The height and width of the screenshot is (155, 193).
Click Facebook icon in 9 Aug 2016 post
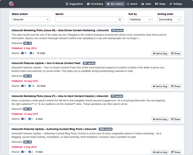(22, 152)
